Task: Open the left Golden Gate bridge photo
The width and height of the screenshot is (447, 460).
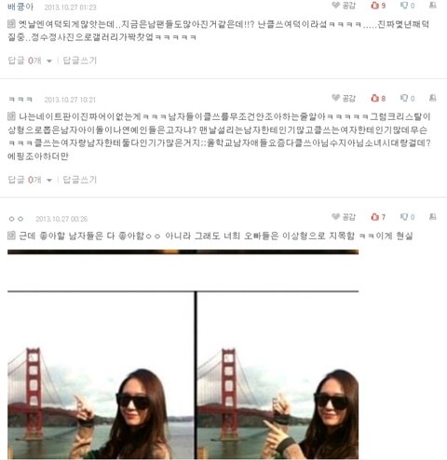Action: [101, 375]
